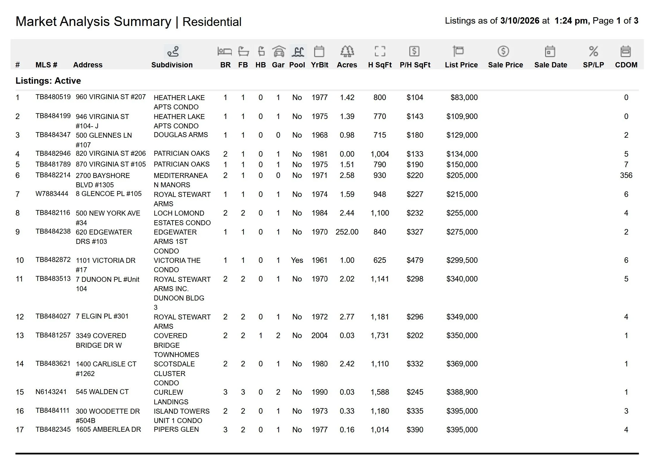
Task: Click the swimming pool icon
Action: [297, 52]
